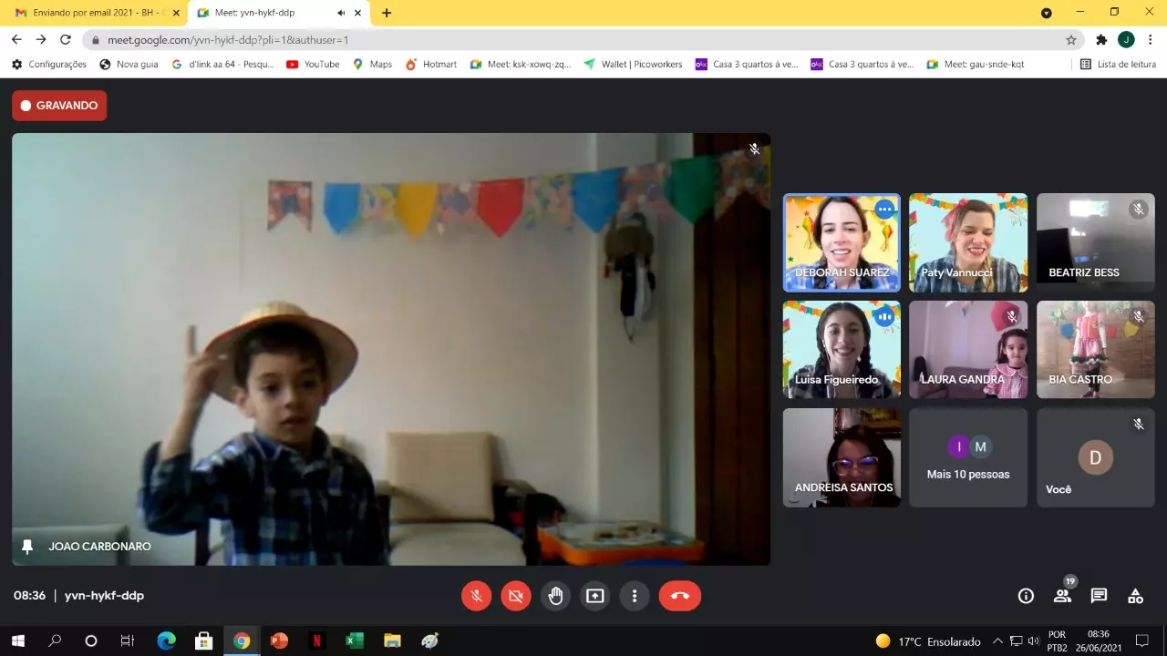
Task: Switch to the Gmail Enviando por email tab
Action: pos(91,13)
